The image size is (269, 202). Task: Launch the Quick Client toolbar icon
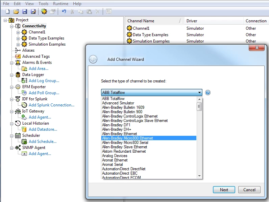[x=109, y=11]
